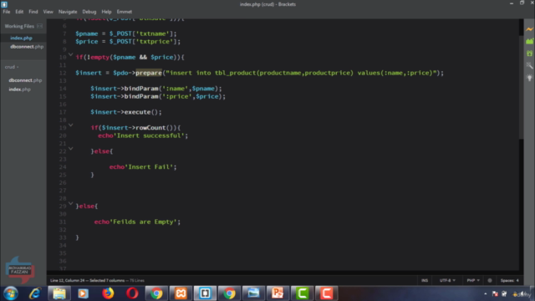535x301 pixels.
Task: Open index.php in crud project tree
Action: click(19, 89)
